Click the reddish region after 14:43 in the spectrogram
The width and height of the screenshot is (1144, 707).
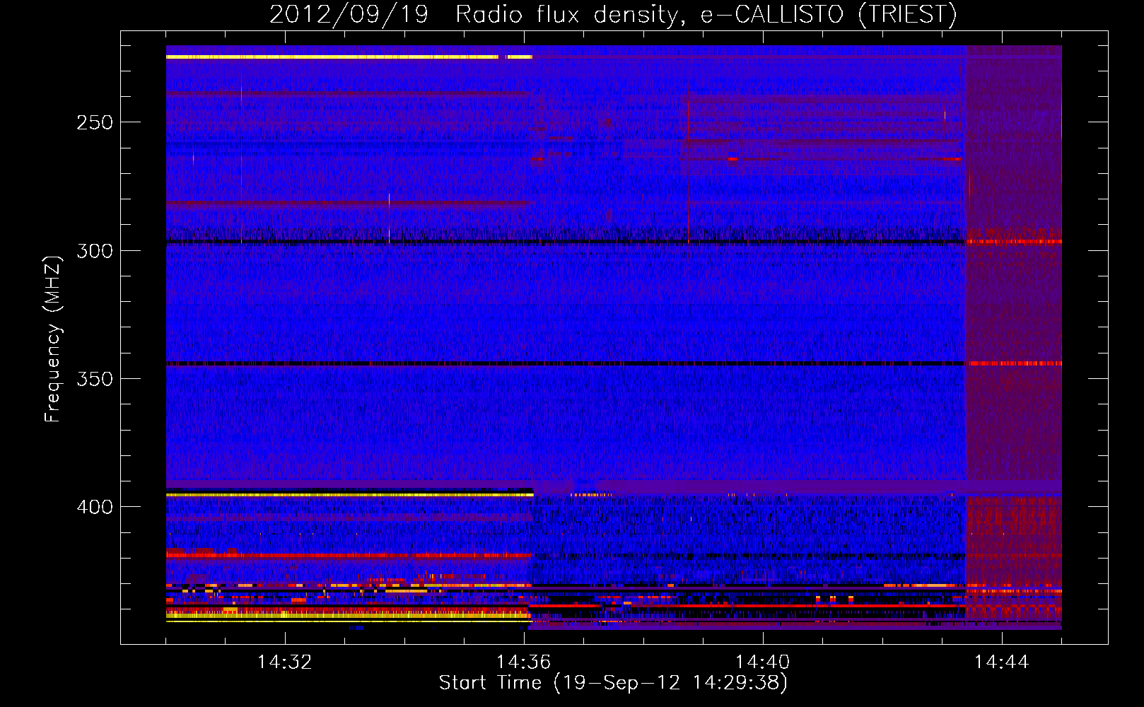coord(1013,337)
